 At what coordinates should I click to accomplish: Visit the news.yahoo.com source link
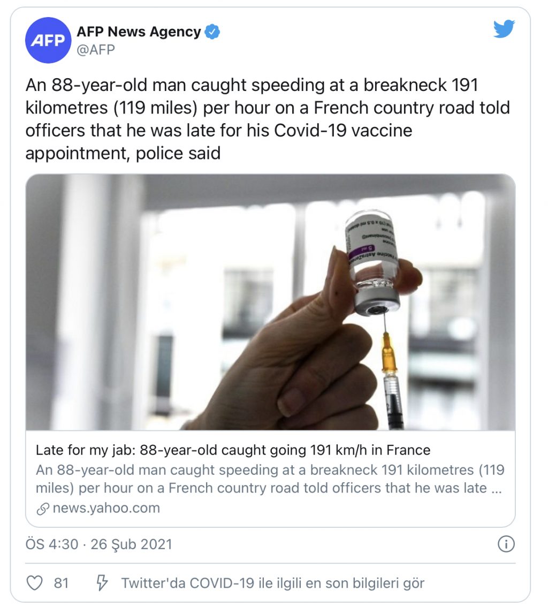[106, 508]
